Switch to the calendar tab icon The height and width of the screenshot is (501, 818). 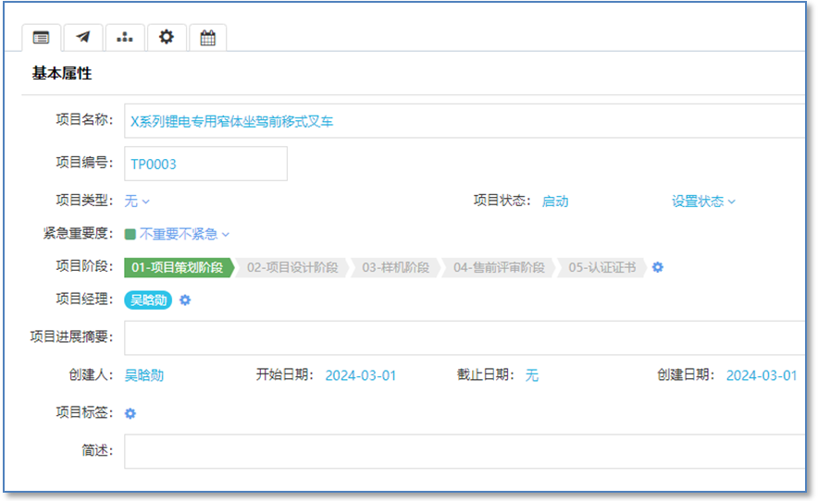click(x=208, y=37)
